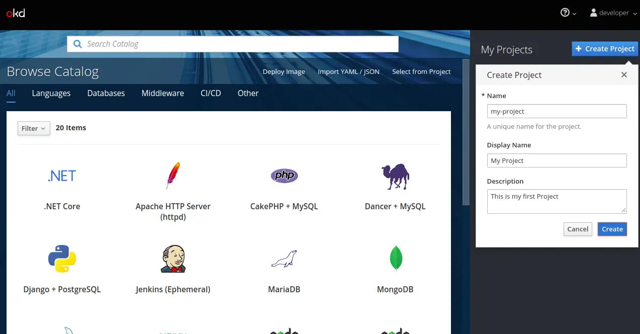This screenshot has width=640, height=334.
Task: Focus the Search Catalog field
Action: tap(233, 44)
